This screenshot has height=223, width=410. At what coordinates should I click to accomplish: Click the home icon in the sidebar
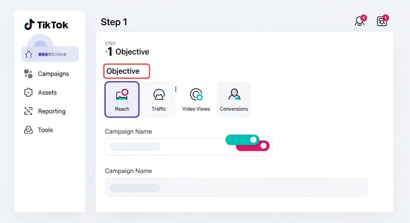[28, 54]
